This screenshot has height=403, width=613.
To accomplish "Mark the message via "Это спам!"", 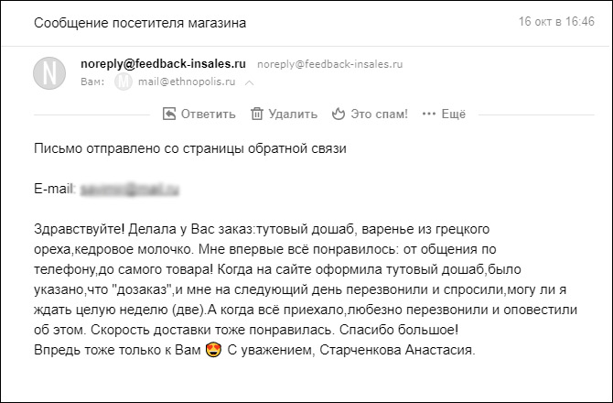I will point(382,114).
